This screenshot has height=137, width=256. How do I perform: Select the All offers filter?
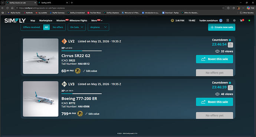click(x=46, y=27)
